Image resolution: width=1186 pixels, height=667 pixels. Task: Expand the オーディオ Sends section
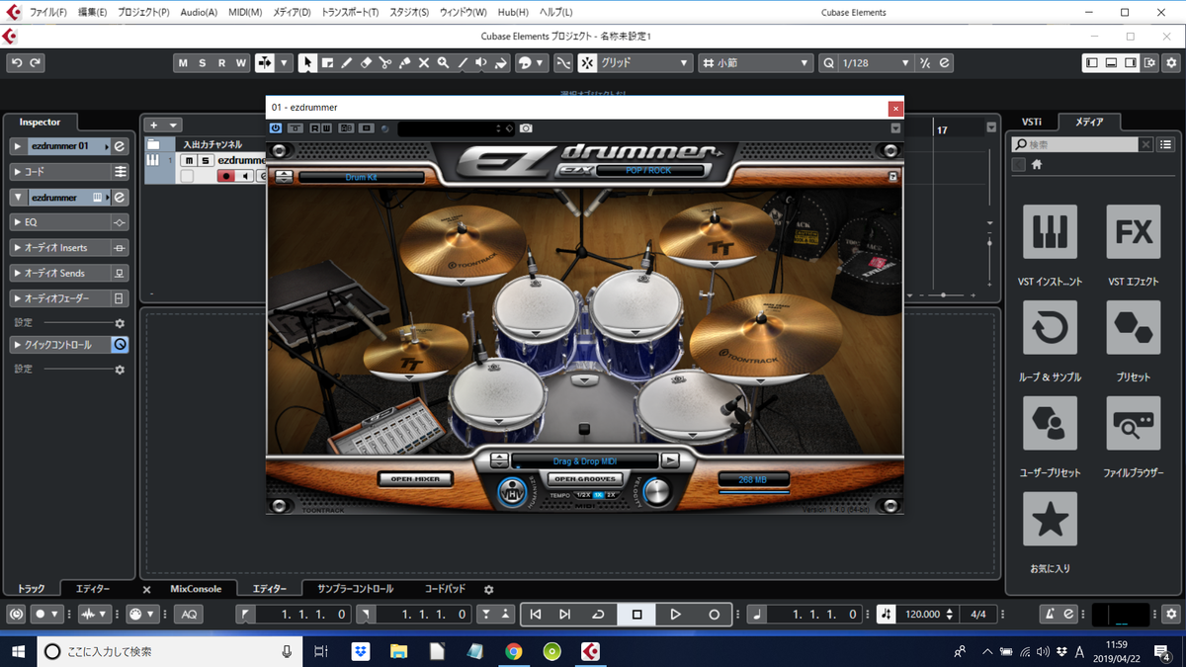tap(69, 273)
